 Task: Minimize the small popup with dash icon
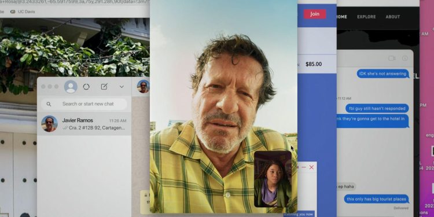(x=304, y=167)
